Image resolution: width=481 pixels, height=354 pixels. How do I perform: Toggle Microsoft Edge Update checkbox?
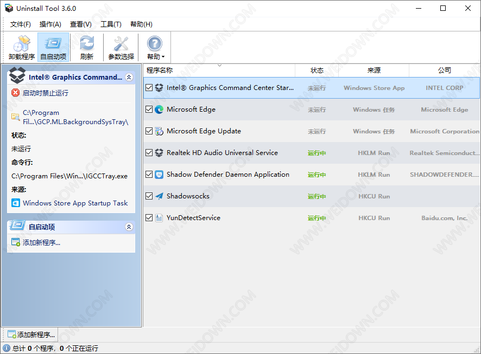tap(149, 131)
